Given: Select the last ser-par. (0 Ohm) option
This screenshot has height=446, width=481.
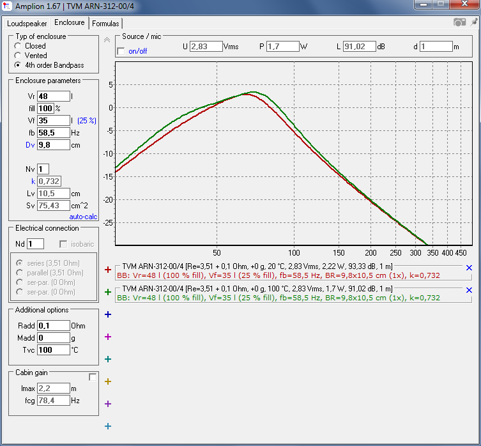Looking at the screenshot, I should pos(20,292).
